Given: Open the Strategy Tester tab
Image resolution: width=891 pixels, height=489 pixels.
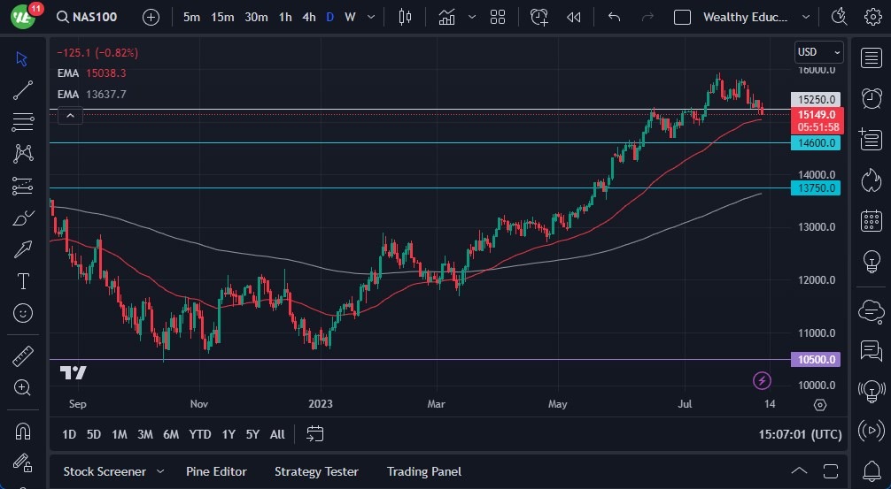Looking at the screenshot, I should [316, 471].
